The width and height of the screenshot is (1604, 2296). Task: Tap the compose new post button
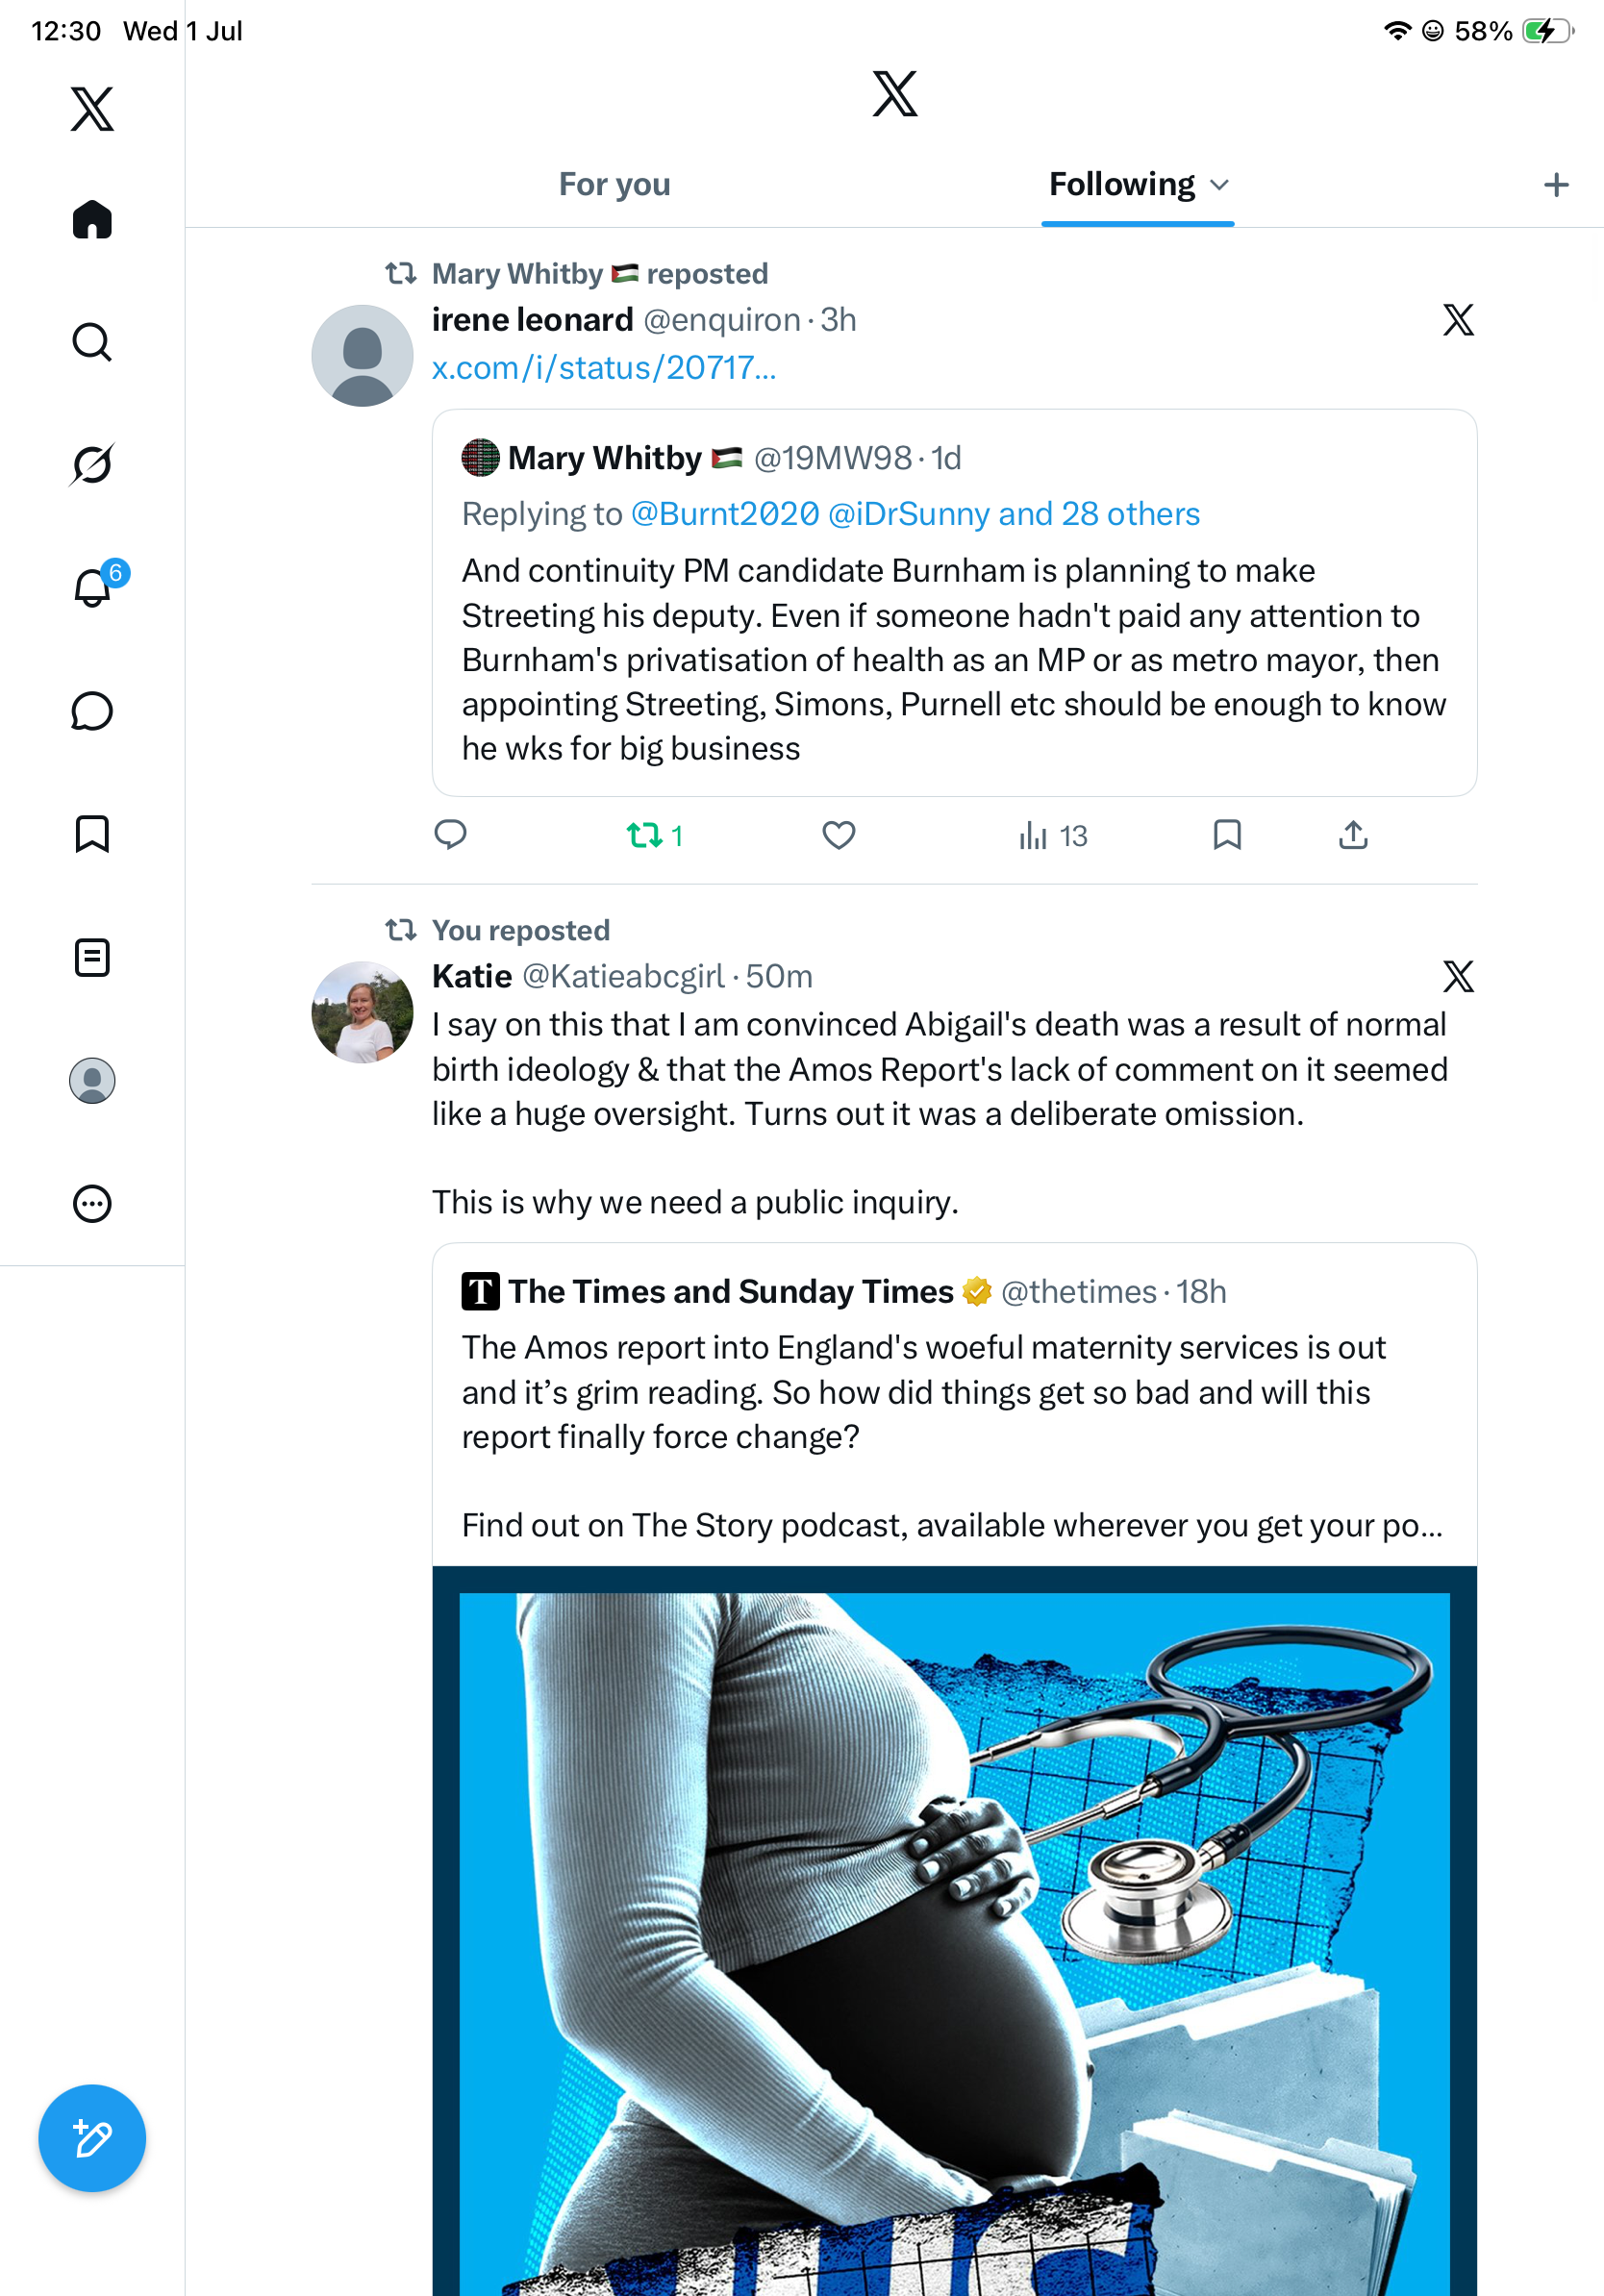pyautogui.click(x=92, y=2139)
